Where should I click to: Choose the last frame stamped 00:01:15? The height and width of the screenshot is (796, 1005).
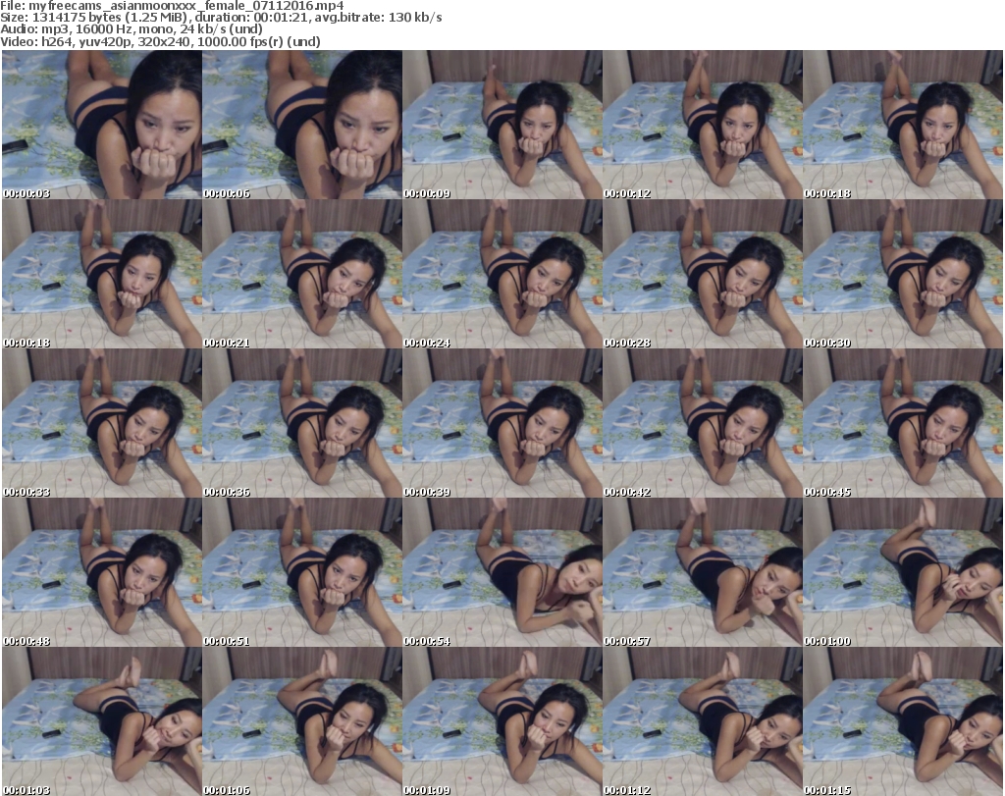pos(902,721)
